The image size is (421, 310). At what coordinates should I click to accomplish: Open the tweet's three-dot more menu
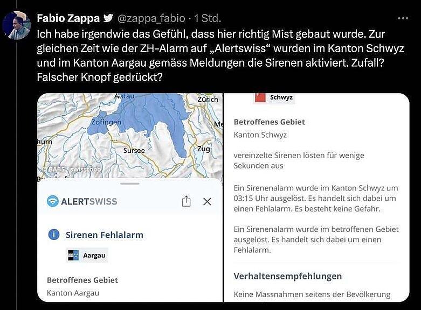click(403, 18)
